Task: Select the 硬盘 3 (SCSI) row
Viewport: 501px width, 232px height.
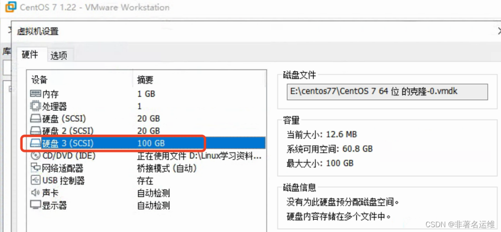Action: click(x=146, y=143)
